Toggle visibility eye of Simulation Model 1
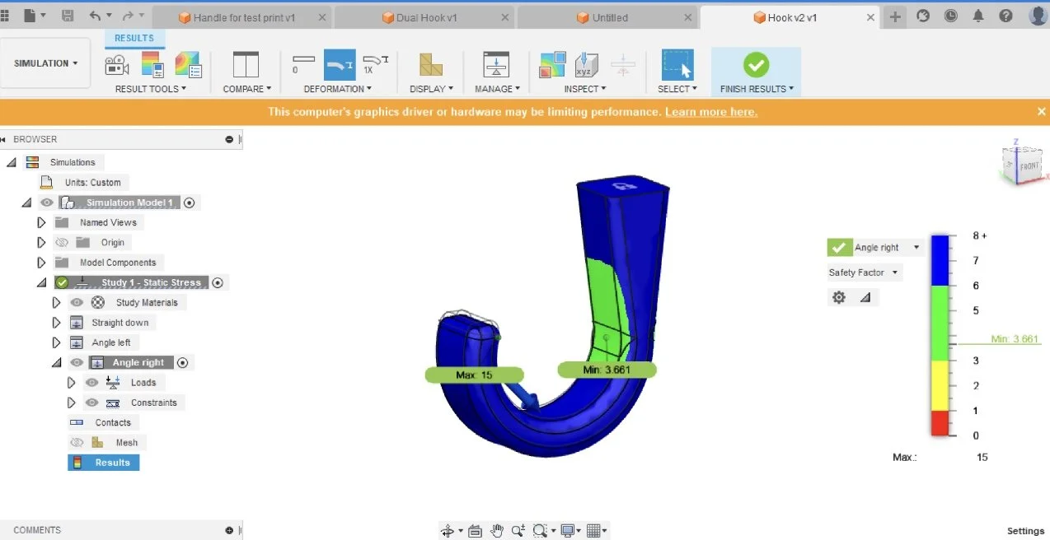The height and width of the screenshot is (540, 1050). 47,202
